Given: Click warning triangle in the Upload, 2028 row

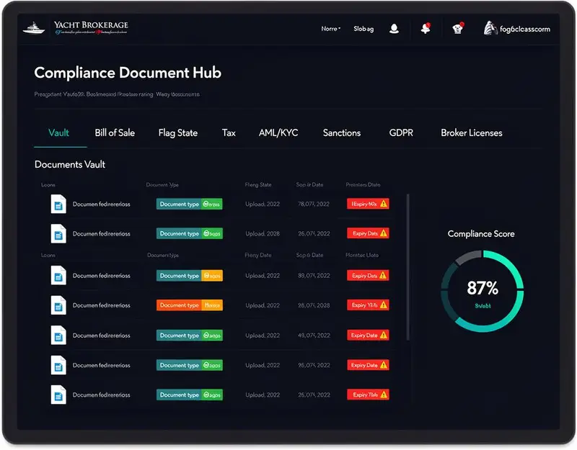Looking at the screenshot, I should pos(384,233).
